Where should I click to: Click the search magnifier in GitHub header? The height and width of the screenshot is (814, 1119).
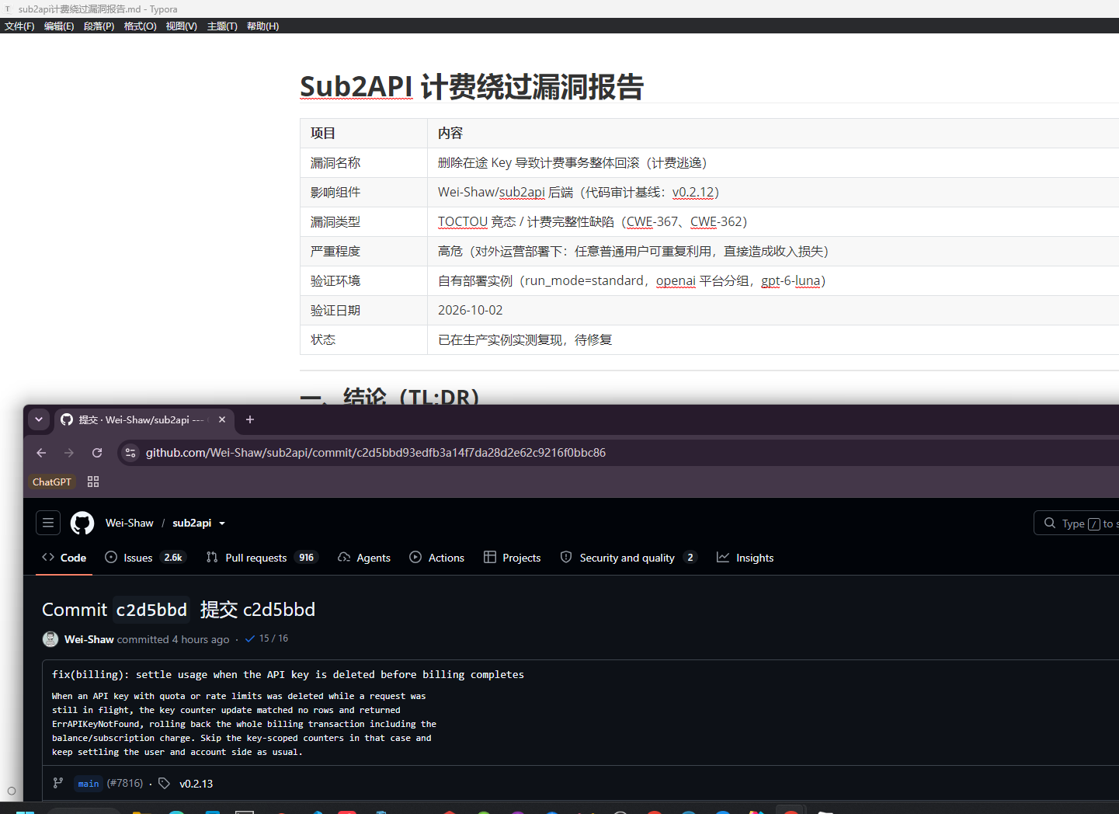1050,523
